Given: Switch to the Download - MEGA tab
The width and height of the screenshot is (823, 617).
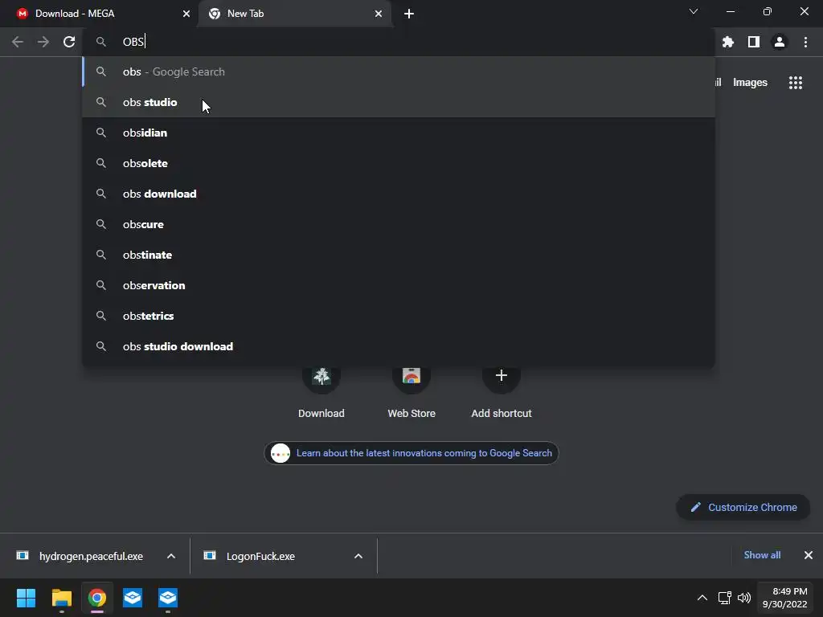Looking at the screenshot, I should [x=100, y=14].
